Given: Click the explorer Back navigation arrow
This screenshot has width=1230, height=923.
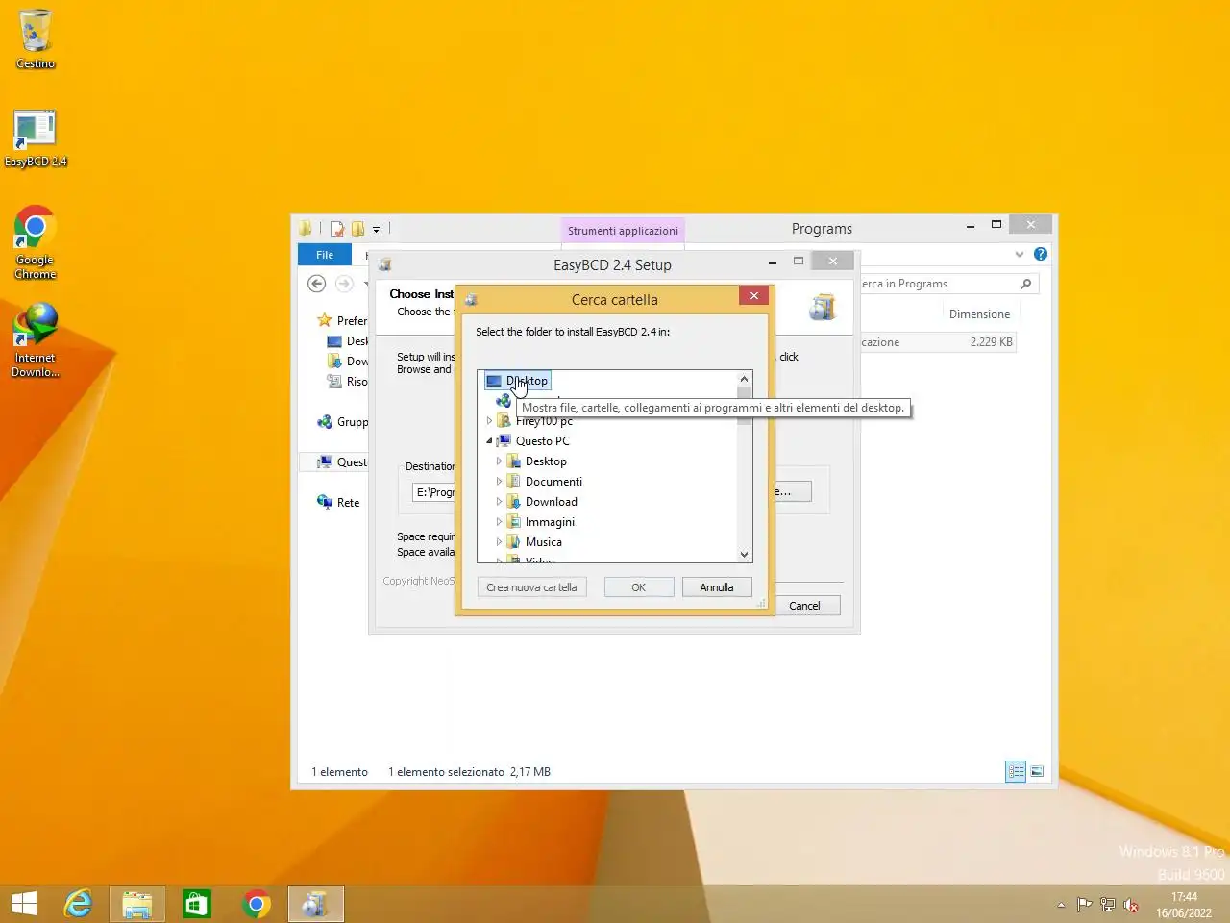Looking at the screenshot, I should pos(316,284).
